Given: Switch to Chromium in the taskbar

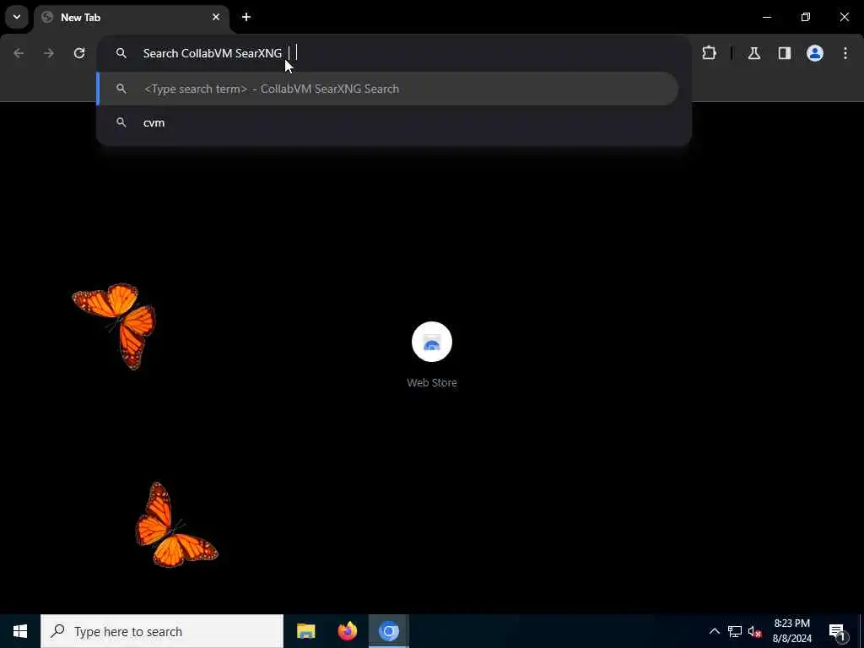Looking at the screenshot, I should pos(388,631).
